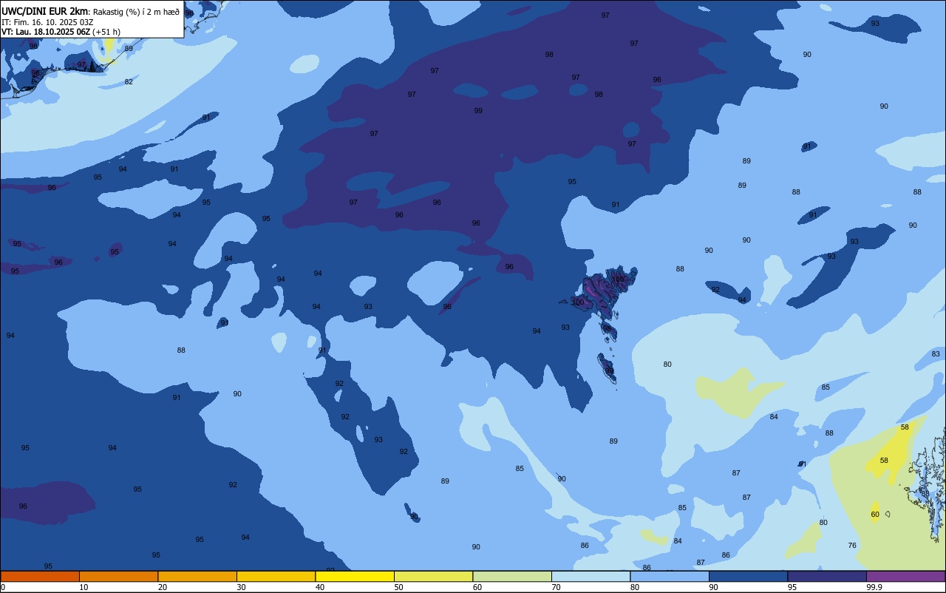
Task: Click the purple legend swatch above 99.9
Action: pyautogui.click(x=905, y=576)
